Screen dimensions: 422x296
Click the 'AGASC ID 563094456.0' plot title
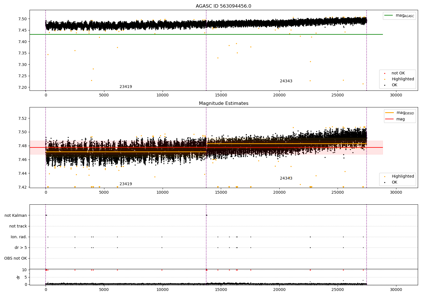(223, 6)
